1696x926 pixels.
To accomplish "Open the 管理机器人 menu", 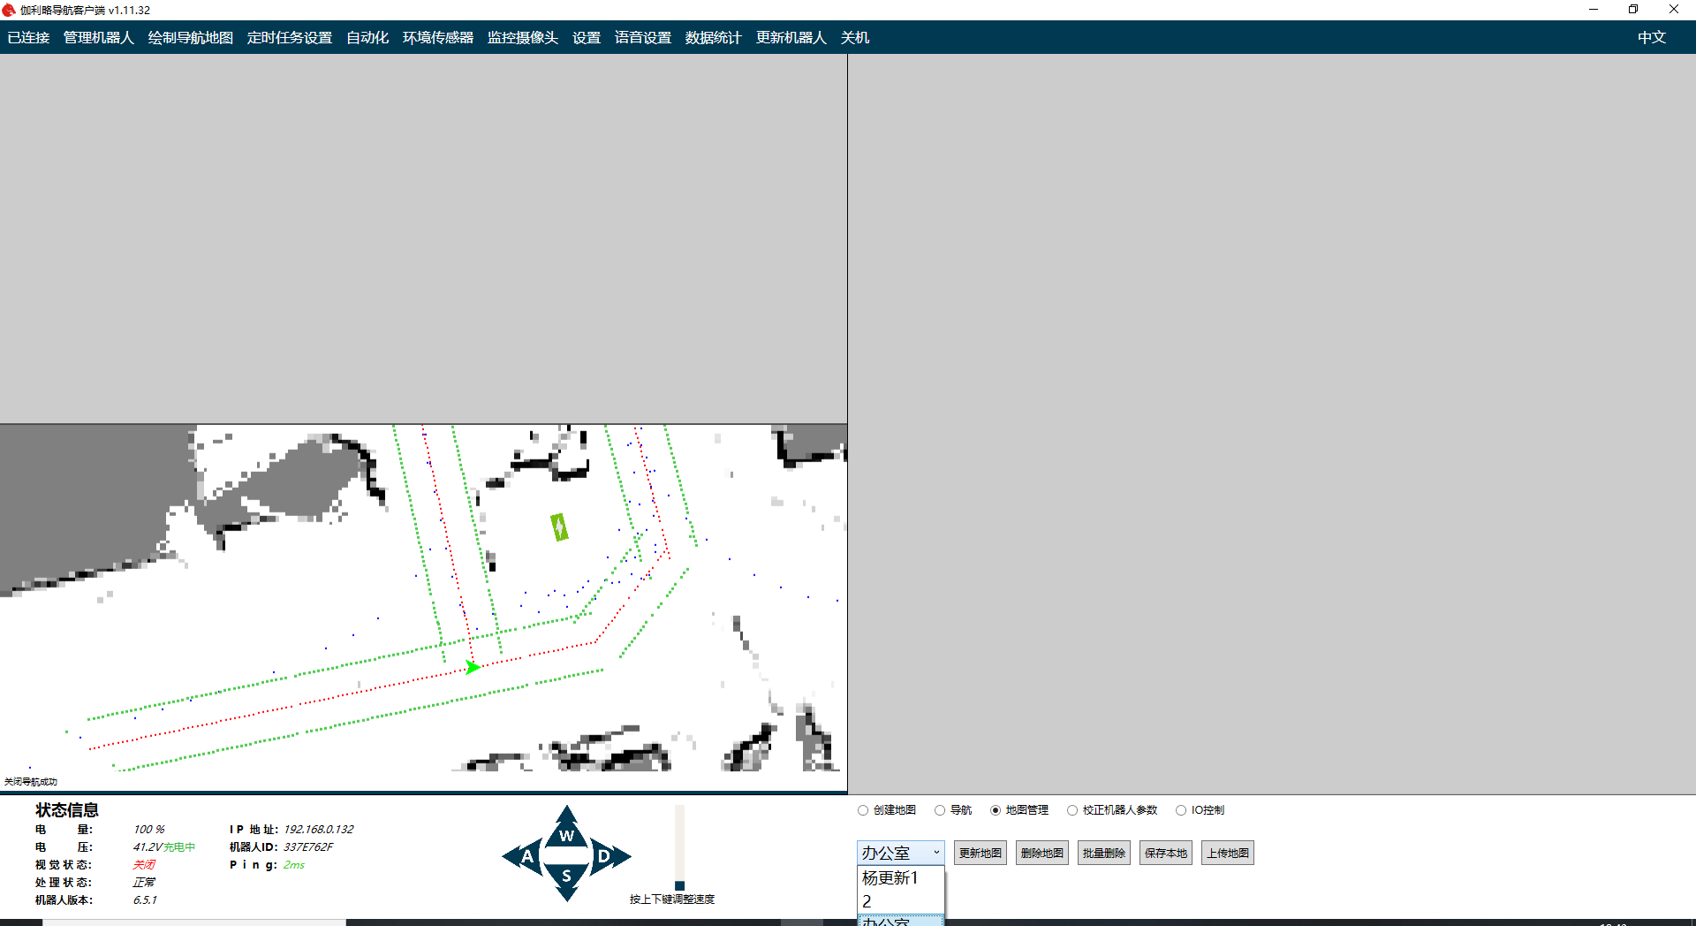I will (98, 37).
